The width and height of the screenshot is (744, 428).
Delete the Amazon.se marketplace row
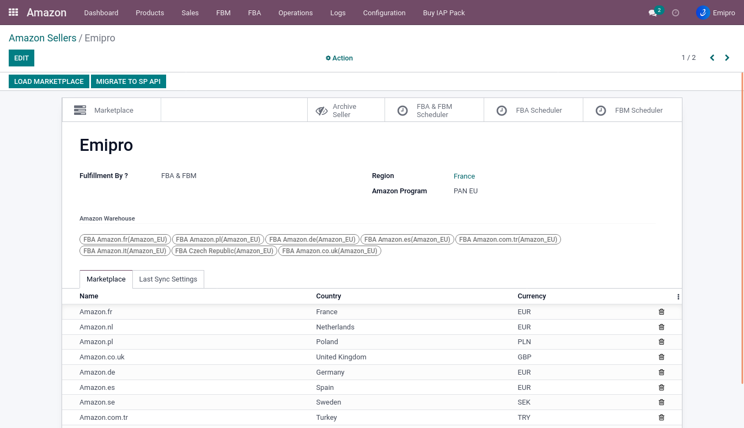click(662, 402)
